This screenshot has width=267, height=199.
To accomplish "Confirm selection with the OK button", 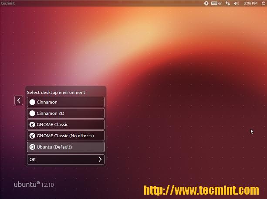I will [x=66, y=159].
